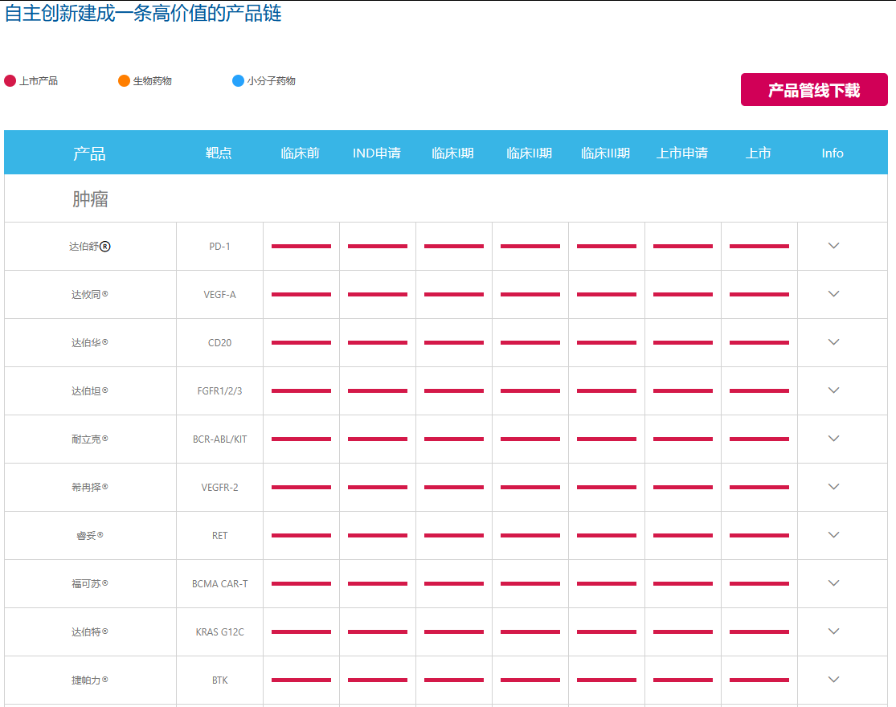This screenshot has height=707, width=896.
Task: Show details for 耐立克 BCR-ABL/KIT row
Action: (x=833, y=439)
